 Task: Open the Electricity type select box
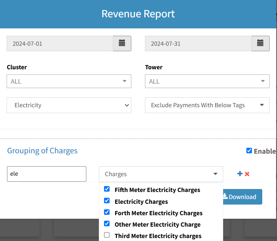(x=69, y=105)
